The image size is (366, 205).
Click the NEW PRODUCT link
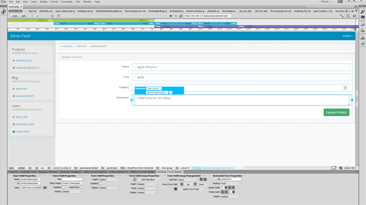click(x=24, y=61)
